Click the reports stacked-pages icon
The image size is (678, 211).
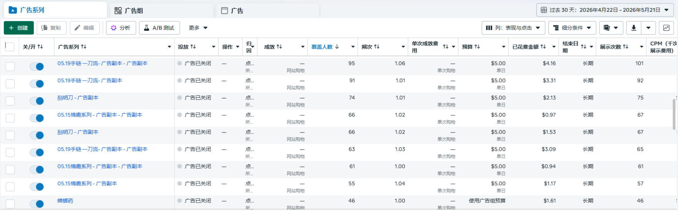(x=611, y=28)
